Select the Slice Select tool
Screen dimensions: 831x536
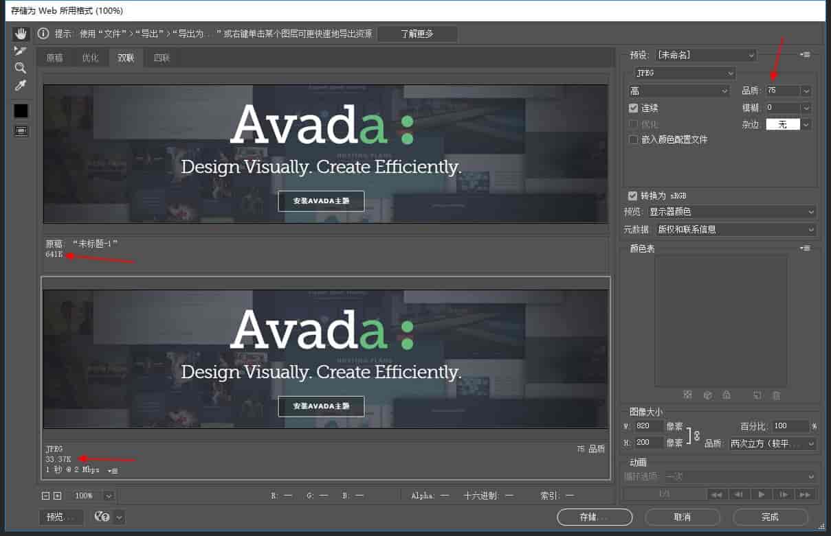coord(21,51)
